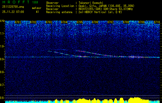Screen dimensions: 162x103
Task: Click the file name 2511220700.png
Action: pos(13,7)
